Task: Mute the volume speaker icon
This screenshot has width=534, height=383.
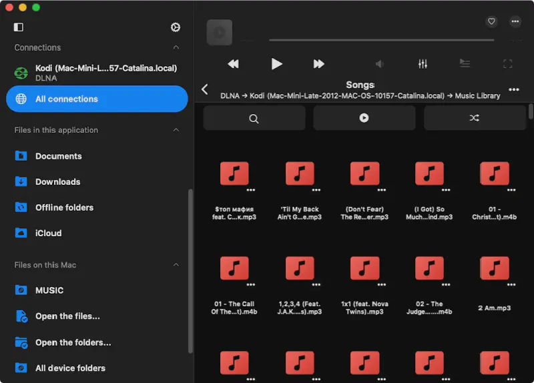Action: click(x=380, y=64)
